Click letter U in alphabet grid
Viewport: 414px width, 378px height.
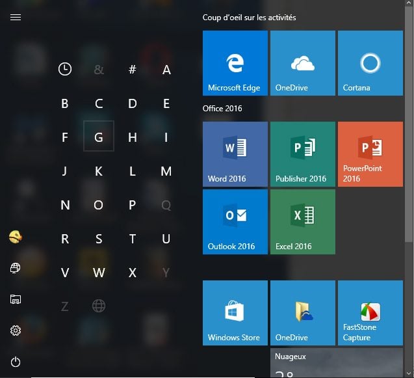pyautogui.click(x=166, y=238)
